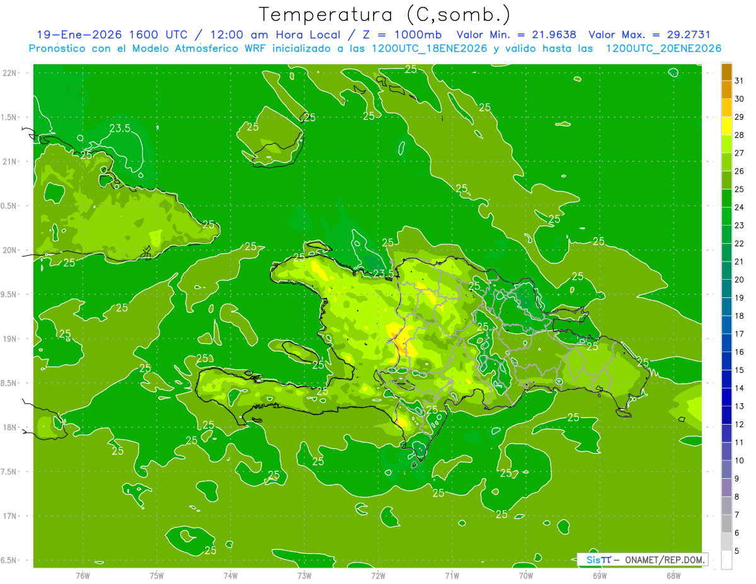
Task: Click the legend value "29"
Action: 740,117
